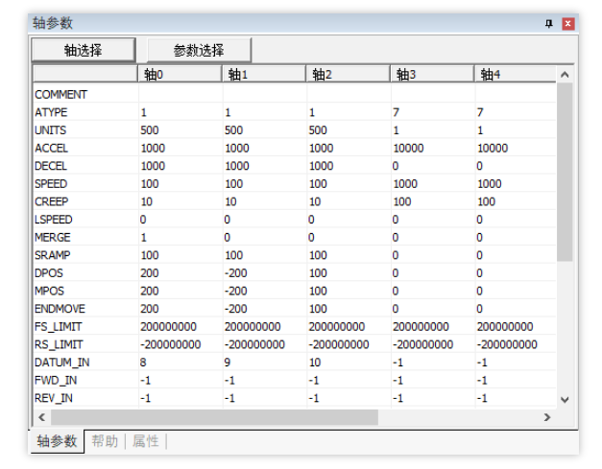602x469 pixels.
Task: Click the pin icon in title bar
Action: 549,24
